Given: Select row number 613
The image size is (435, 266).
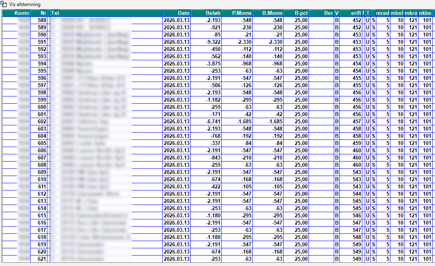Looking at the screenshot, I should click(42, 201).
